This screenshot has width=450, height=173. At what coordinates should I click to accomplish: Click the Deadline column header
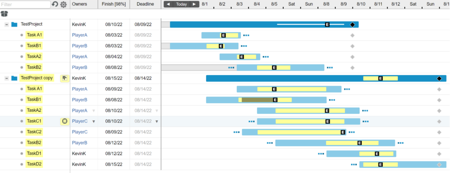pyautogui.click(x=145, y=4)
